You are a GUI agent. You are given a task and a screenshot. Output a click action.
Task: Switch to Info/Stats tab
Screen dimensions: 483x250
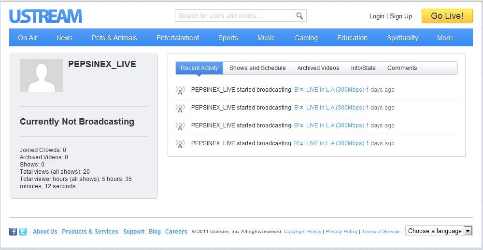pos(363,68)
